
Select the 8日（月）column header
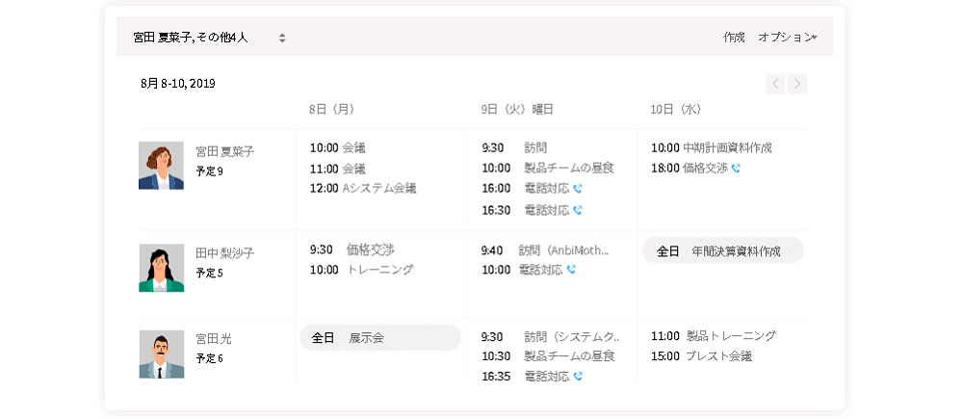(x=331, y=110)
